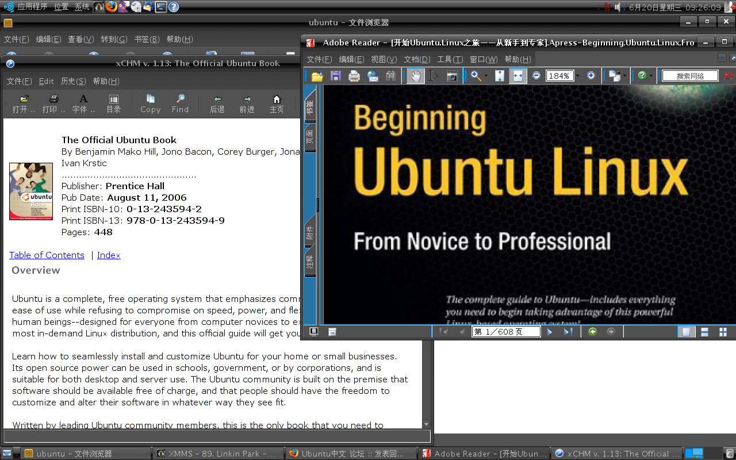Open the 文件(F) menu in Adobe Reader

pos(319,59)
